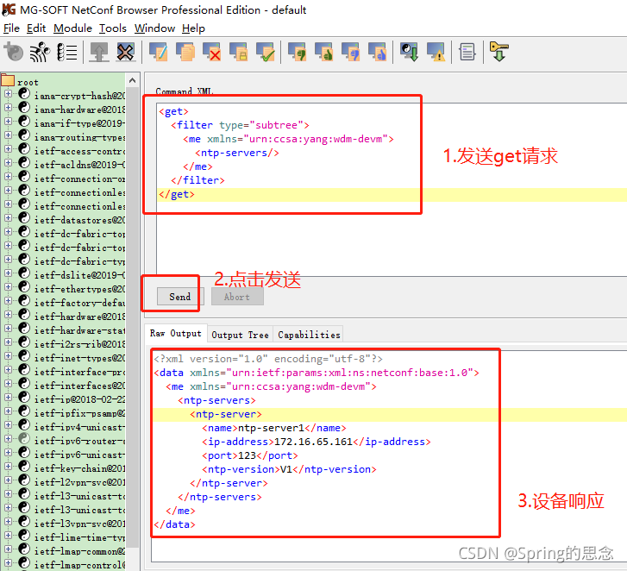Screen dimensions: 627x571
Task: Expand the iana-if-type tree node
Action: point(8,121)
